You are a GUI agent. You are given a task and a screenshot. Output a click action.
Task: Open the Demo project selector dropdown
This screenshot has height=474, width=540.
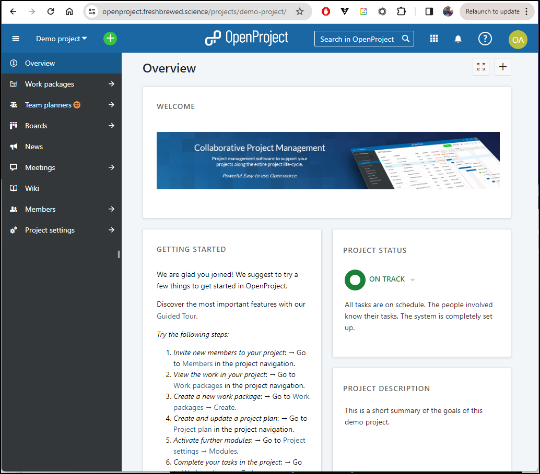[x=61, y=39]
